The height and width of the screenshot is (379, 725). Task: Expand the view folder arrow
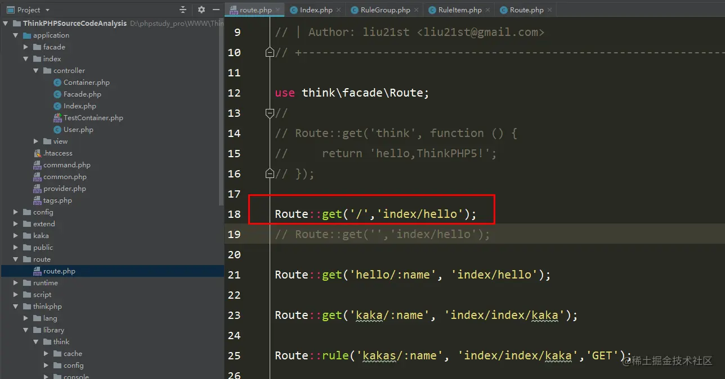pos(36,141)
